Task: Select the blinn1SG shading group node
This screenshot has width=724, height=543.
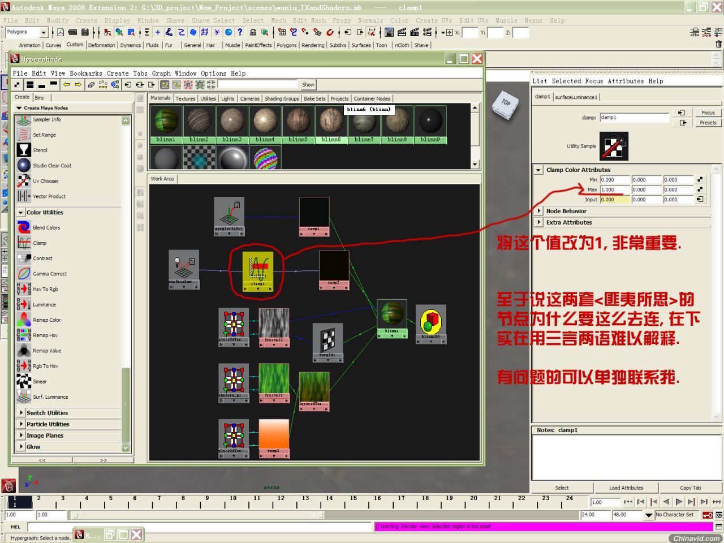Action: (431, 324)
